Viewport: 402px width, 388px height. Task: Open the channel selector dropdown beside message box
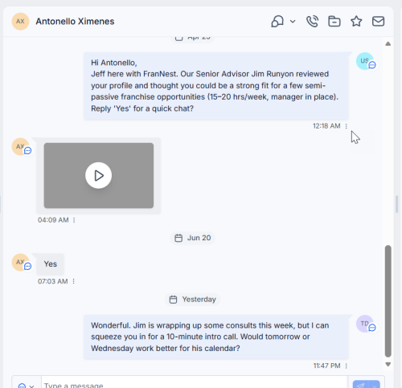[27, 384]
